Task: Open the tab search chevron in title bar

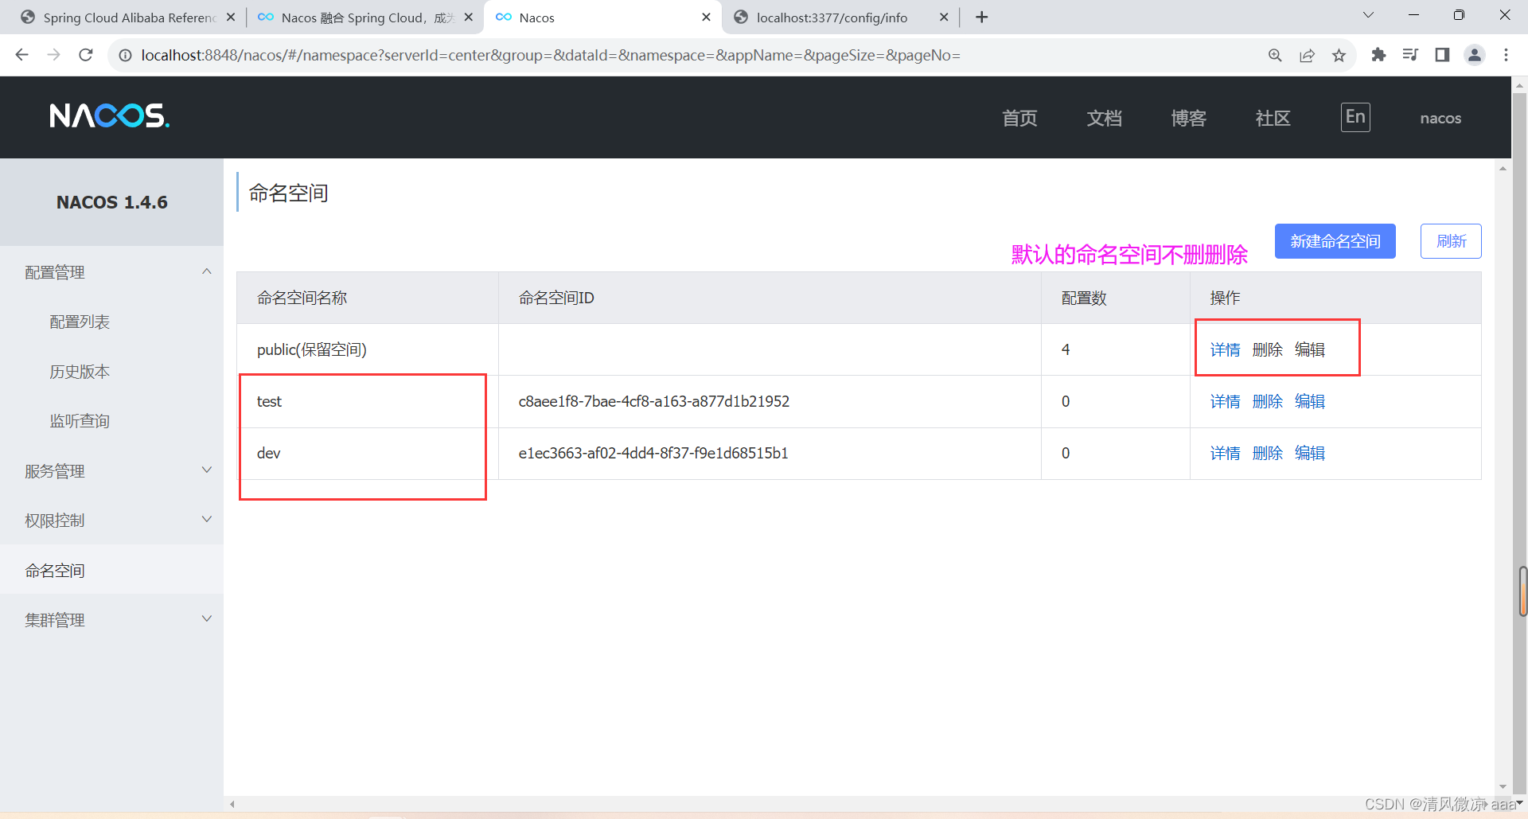Action: click(1368, 15)
